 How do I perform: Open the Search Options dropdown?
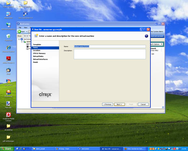157,44
